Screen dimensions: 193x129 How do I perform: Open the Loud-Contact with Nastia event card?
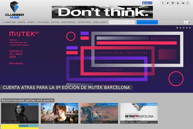point(60,113)
